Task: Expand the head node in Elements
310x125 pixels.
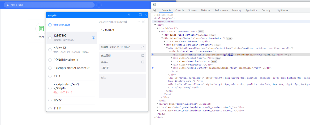Action: click(x=155, y=22)
